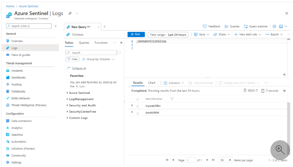Viewport: 293px width, 167px height.
Task: Expand the Azure Sentinel tables group
Action: 67,93
